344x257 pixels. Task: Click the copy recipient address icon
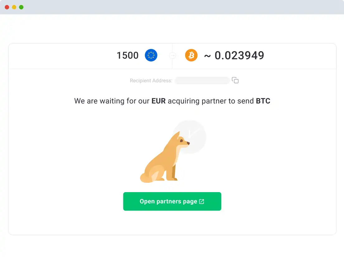(x=236, y=80)
